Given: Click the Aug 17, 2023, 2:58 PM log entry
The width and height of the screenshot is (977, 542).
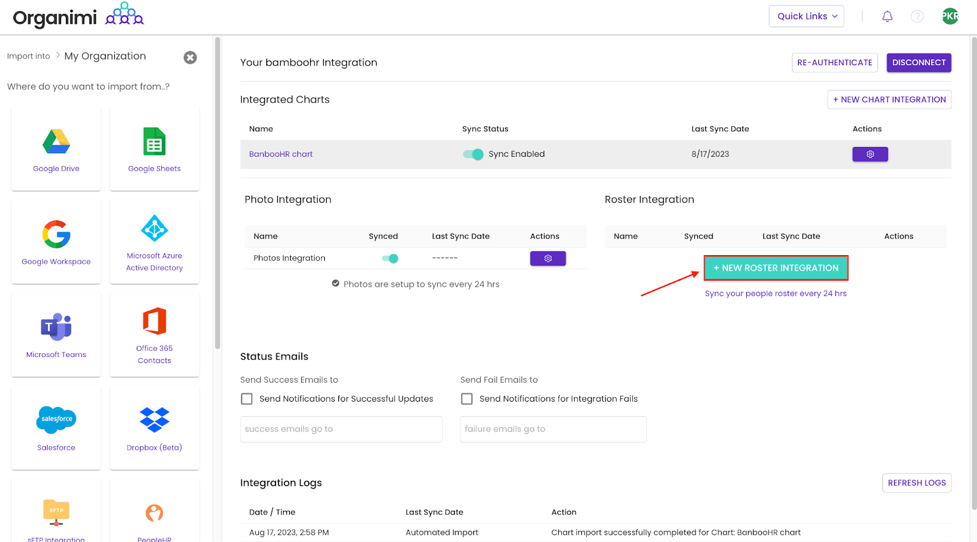Looking at the screenshot, I should tap(289, 532).
